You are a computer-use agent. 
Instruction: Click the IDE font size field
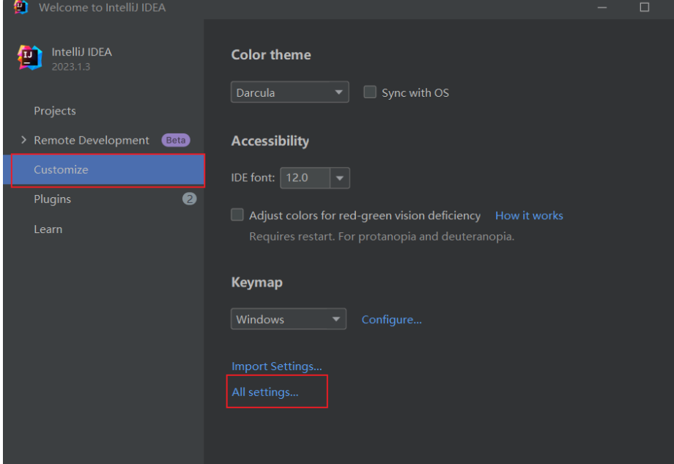[x=305, y=177]
